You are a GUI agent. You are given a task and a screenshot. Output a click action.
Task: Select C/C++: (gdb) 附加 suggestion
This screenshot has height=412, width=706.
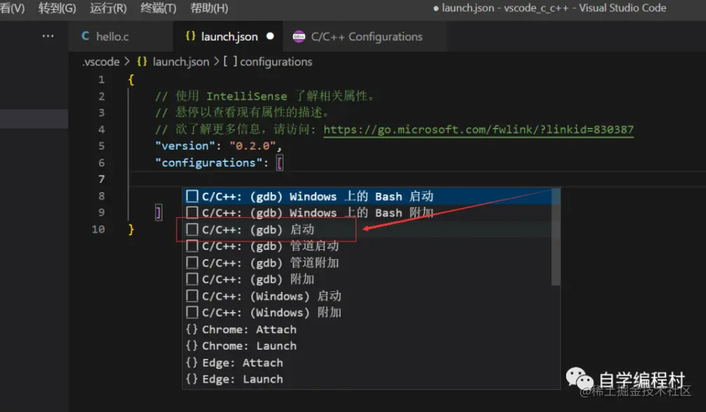(367, 279)
